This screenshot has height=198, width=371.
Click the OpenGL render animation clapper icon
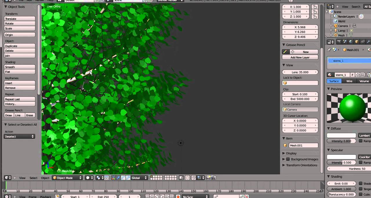click(213, 178)
